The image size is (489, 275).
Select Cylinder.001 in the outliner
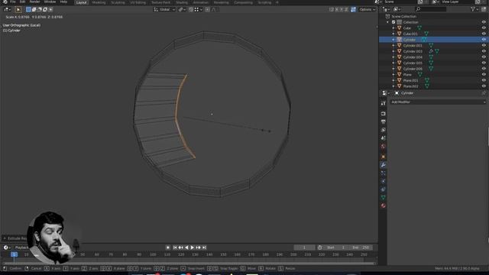pyautogui.click(x=413, y=46)
